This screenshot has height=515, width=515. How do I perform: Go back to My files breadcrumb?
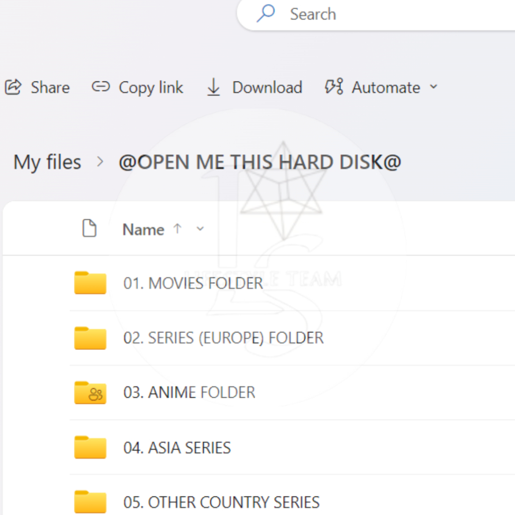pyautogui.click(x=47, y=162)
